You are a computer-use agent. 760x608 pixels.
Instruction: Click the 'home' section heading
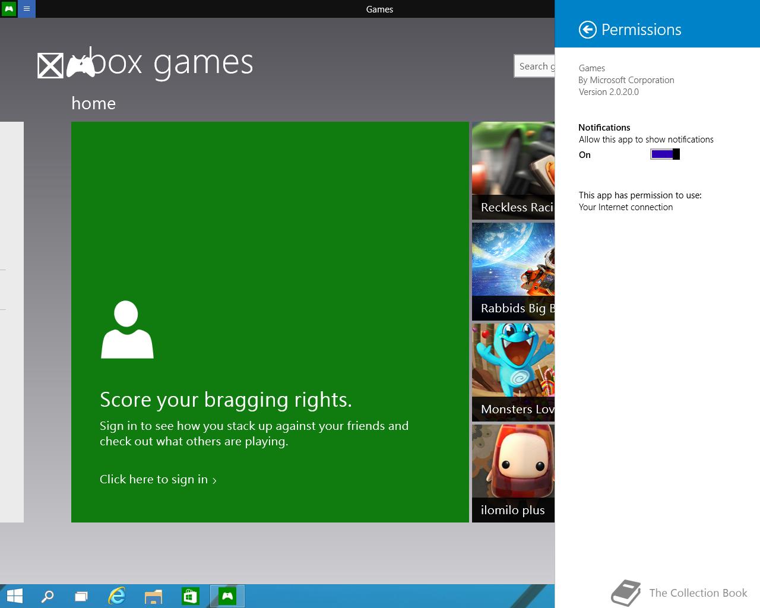93,103
